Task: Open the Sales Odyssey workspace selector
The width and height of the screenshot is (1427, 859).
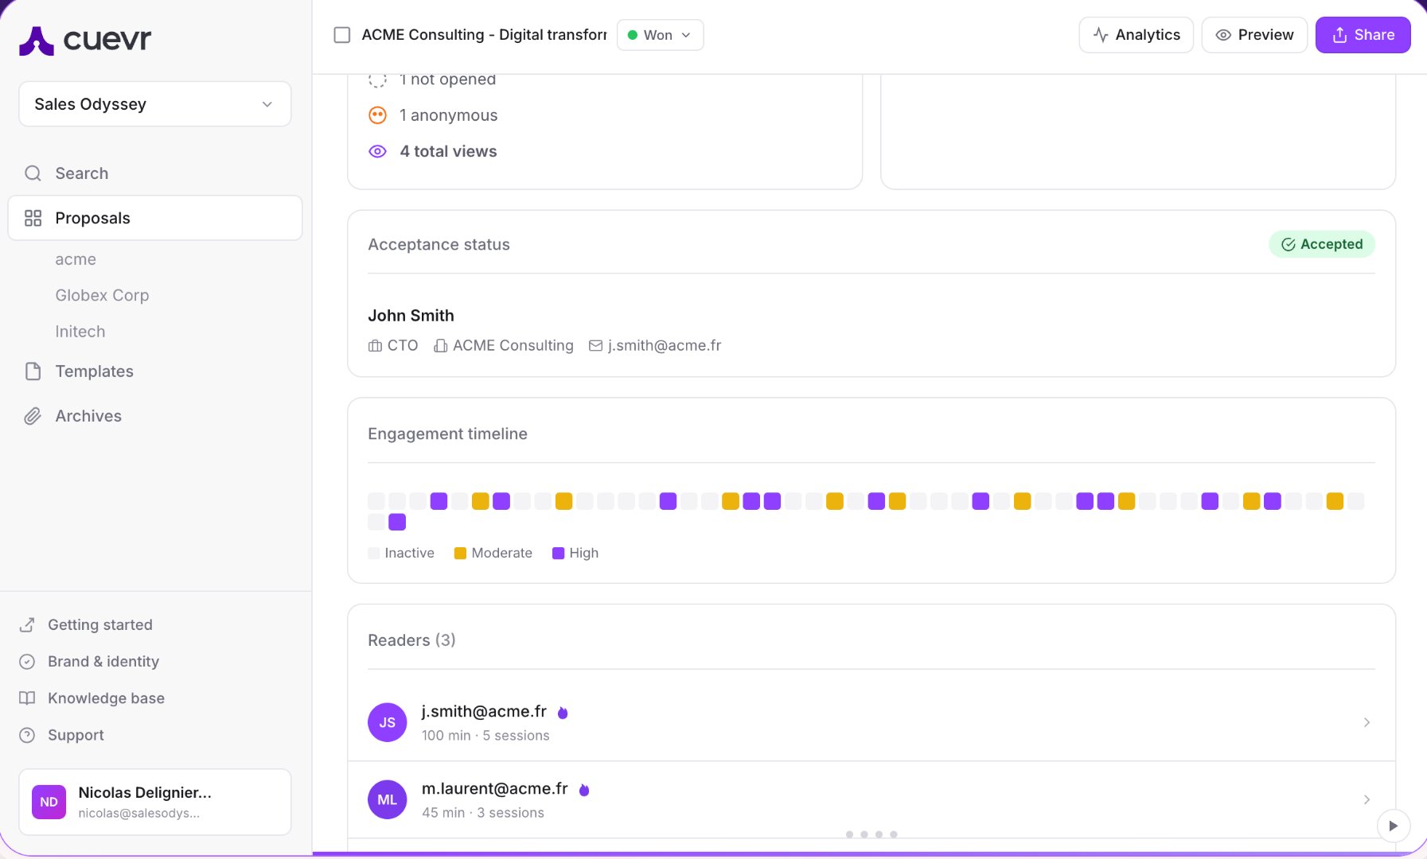Action: [x=154, y=104]
